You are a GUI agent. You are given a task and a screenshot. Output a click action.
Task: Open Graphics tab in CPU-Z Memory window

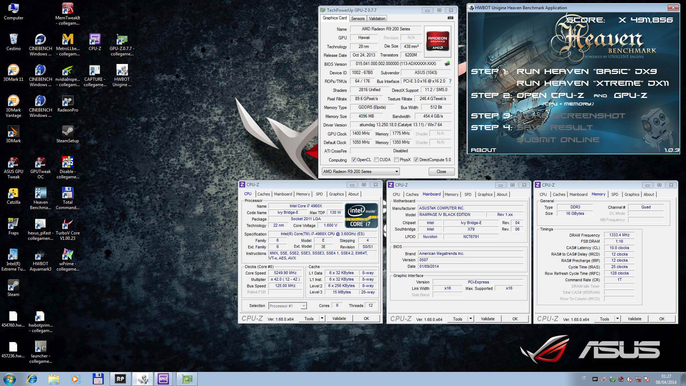click(632, 194)
